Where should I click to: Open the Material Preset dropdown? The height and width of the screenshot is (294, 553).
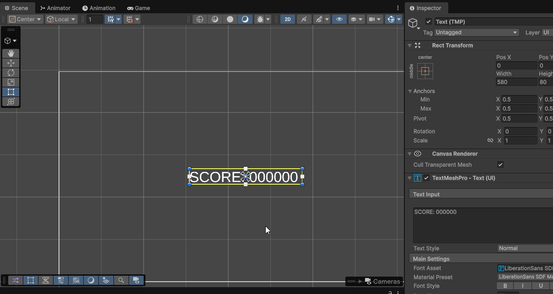click(x=525, y=277)
